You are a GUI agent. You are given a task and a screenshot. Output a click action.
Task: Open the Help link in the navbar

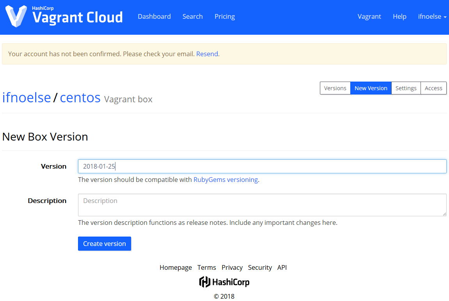click(x=399, y=17)
